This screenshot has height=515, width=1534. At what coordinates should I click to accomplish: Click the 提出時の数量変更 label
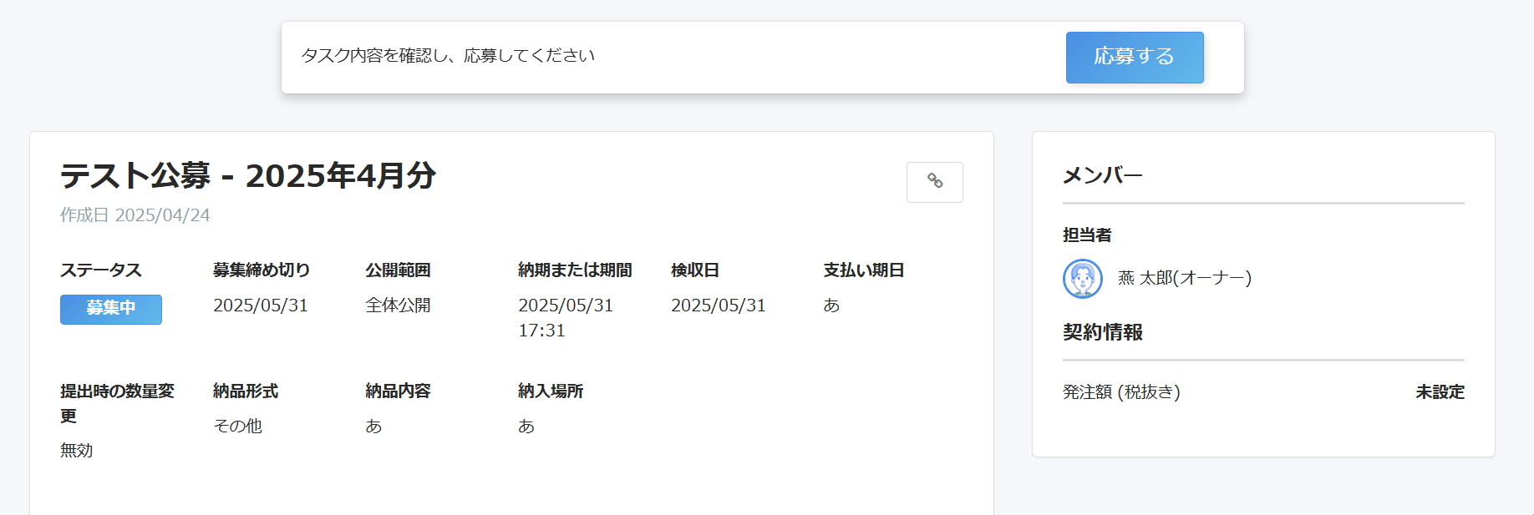coord(117,403)
